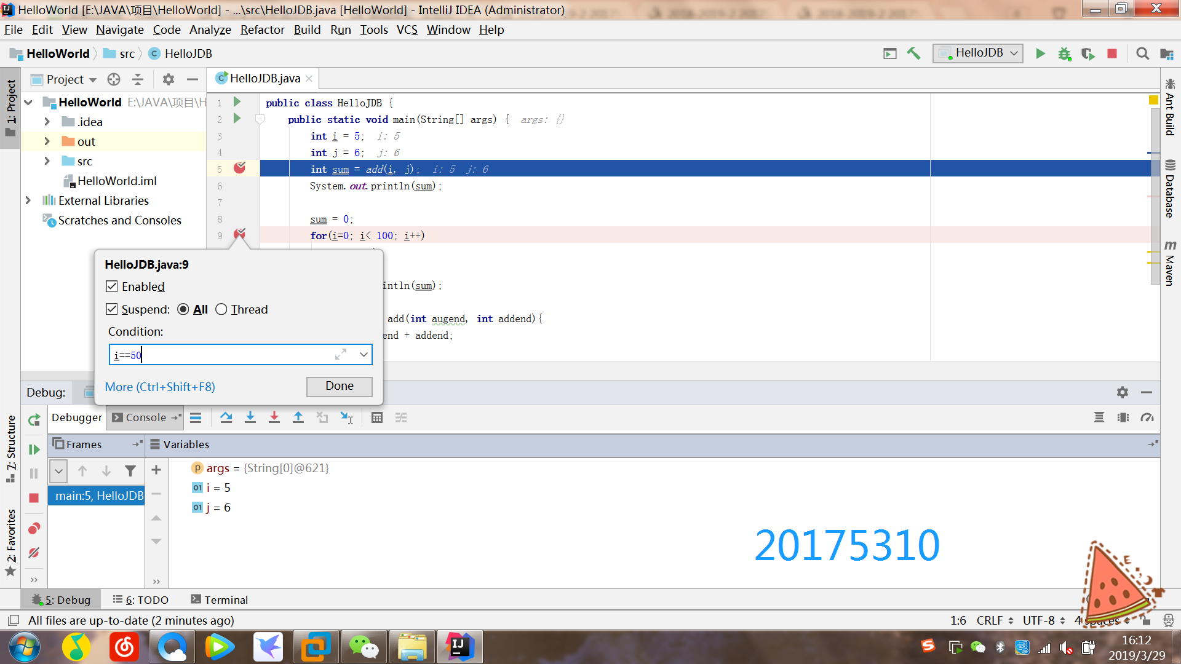Screen dimensions: 1181x664
Task: Expand the .idea folder
Action: [x=47, y=122]
